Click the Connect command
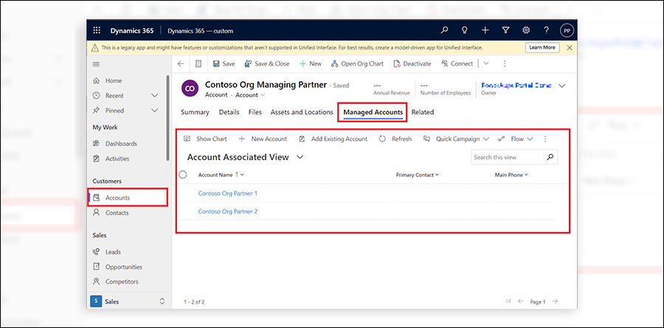The width and height of the screenshot is (664, 328). (457, 64)
